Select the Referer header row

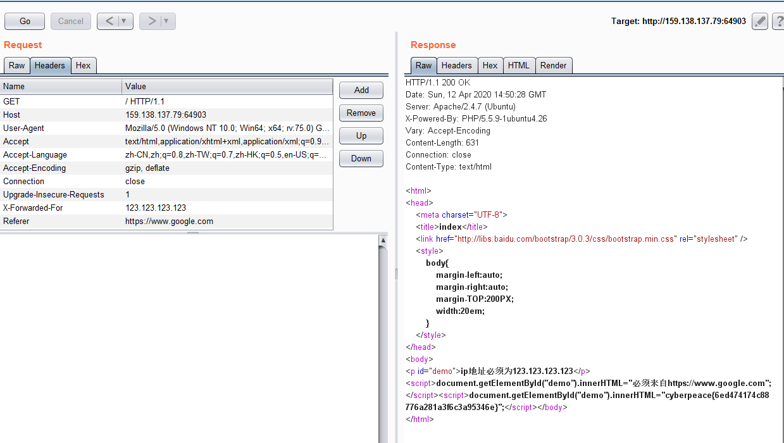(x=166, y=221)
